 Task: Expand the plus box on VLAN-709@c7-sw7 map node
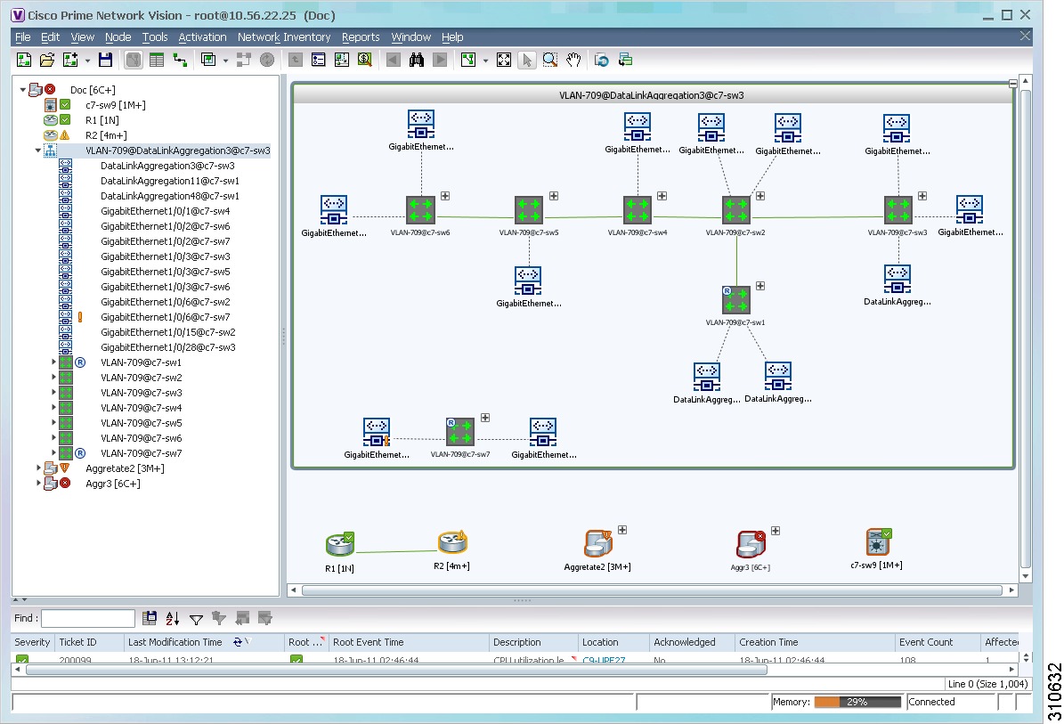tap(485, 418)
